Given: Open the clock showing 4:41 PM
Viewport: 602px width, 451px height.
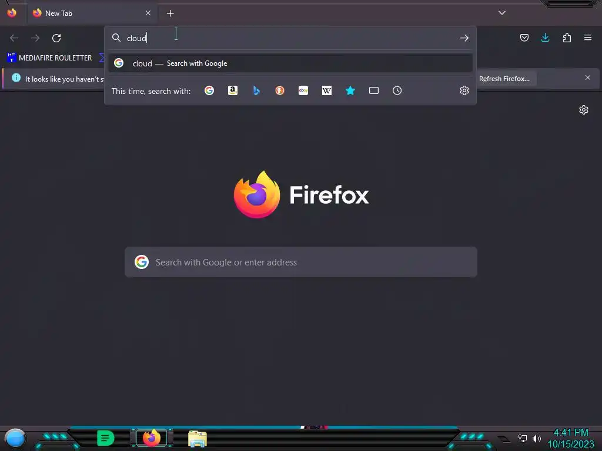Looking at the screenshot, I should pos(571,439).
